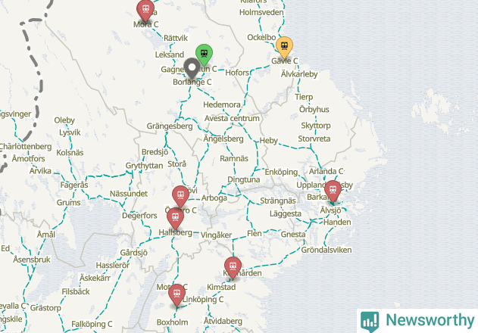Click the red train marker at Hallsberg
478x333 pixels.
click(x=175, y=218)
